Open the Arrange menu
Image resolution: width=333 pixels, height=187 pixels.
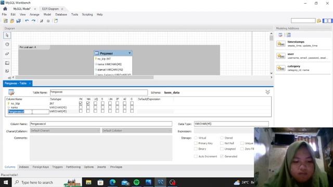[x=34, y=15]
